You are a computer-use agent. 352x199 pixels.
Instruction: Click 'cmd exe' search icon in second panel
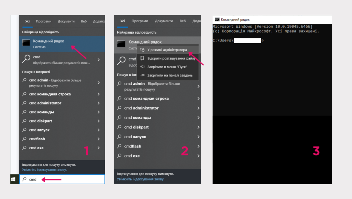click(119, 155)
